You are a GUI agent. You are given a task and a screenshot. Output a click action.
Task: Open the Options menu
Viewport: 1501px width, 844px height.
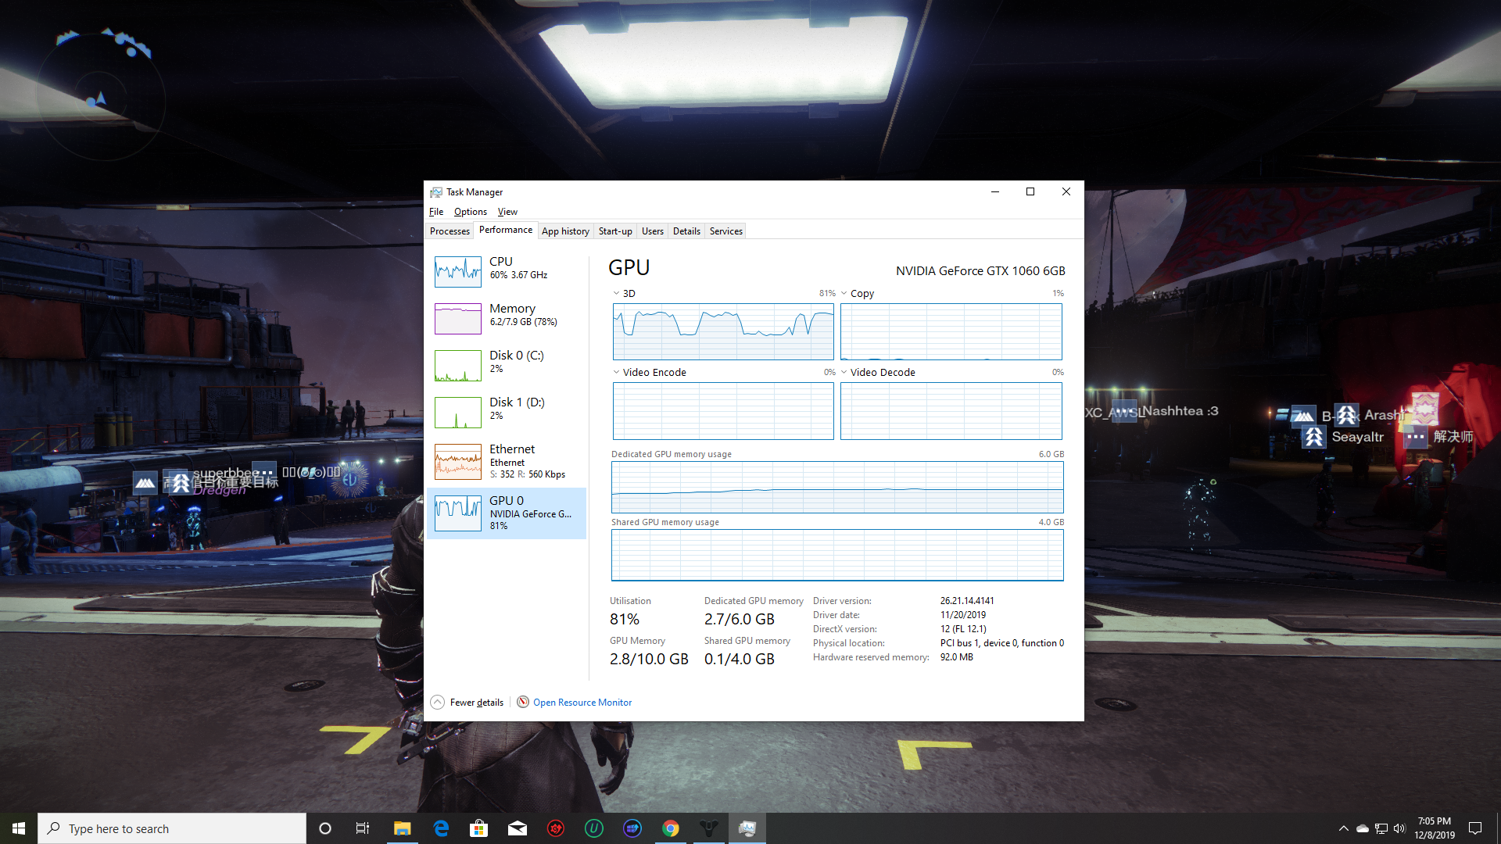click(x=470, y=212)
